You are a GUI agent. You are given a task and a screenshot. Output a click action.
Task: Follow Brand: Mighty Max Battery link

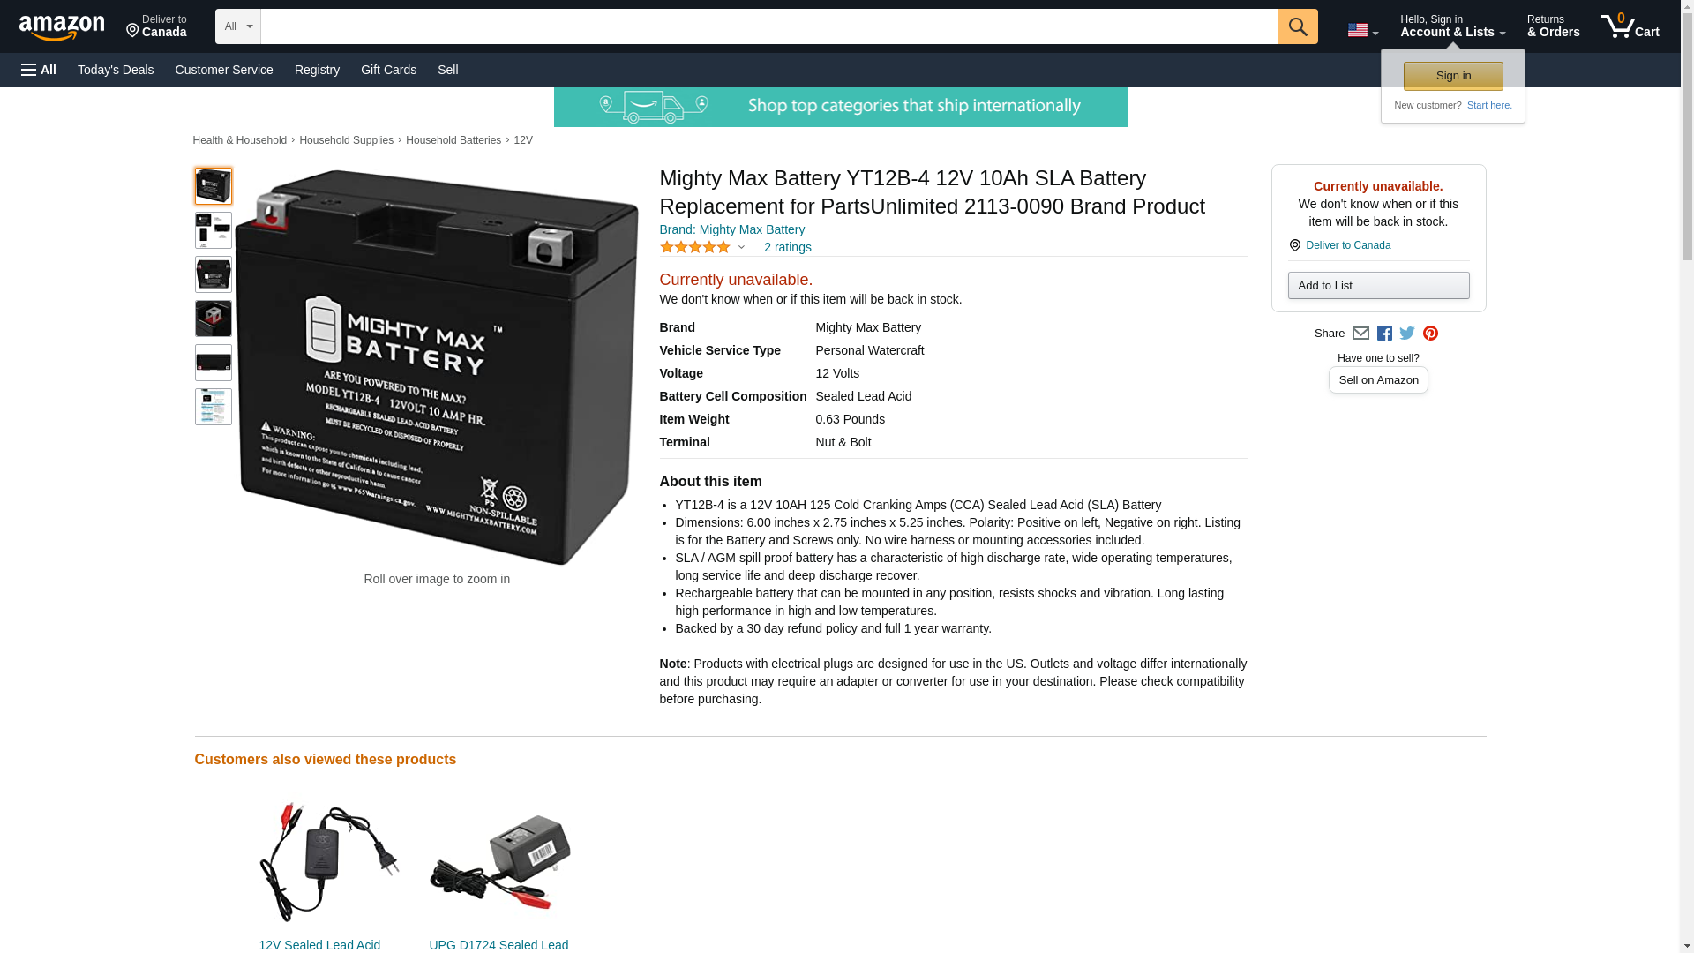tap(731, 229)
